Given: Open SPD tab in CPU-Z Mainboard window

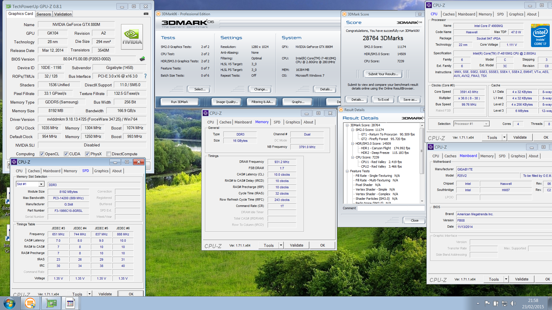Looking at the screenshot, I should coord(502,156).
